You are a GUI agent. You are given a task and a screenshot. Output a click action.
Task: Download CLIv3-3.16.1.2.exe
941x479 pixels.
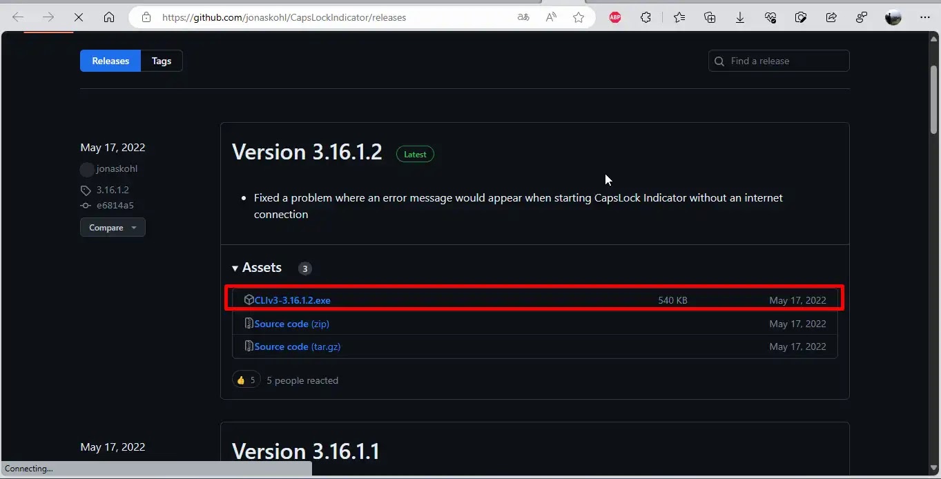pos(293,300)
